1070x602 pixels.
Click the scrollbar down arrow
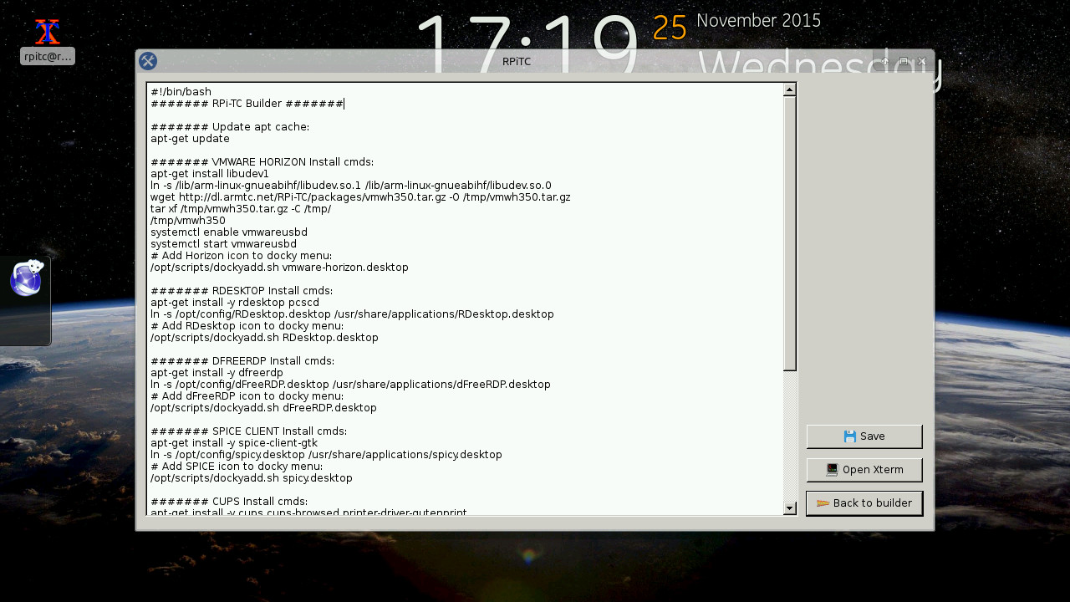tap(790, 508)
